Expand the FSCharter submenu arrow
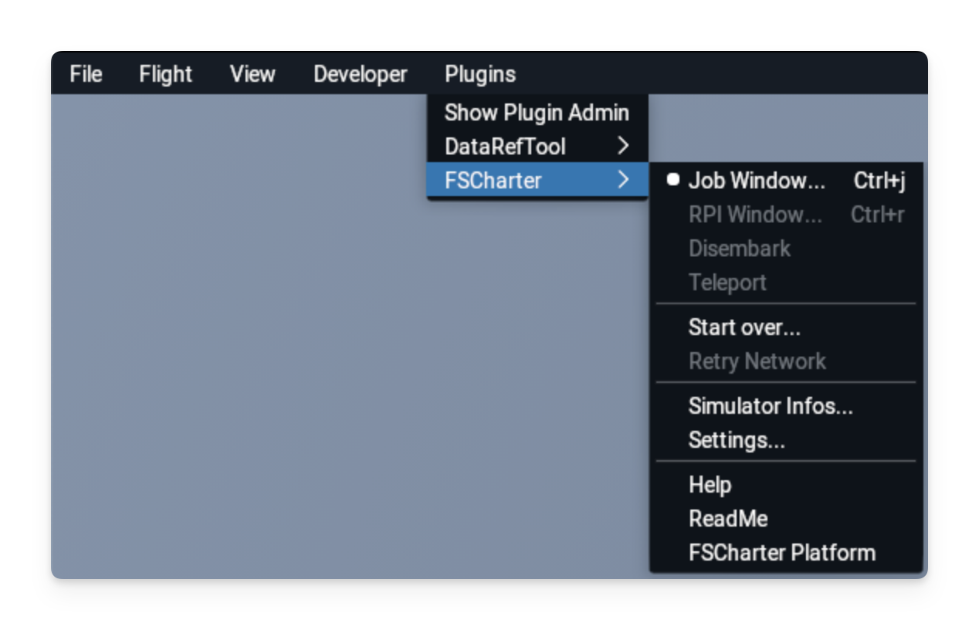Screen dimensions: 979x630 point(624,180)
